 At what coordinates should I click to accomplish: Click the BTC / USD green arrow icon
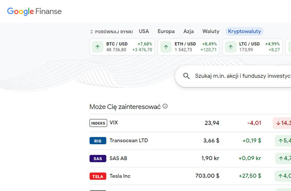tap(98, 47)
